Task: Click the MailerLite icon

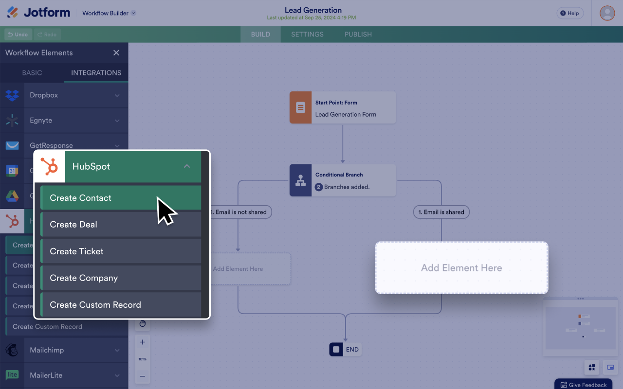Action: 12,375
